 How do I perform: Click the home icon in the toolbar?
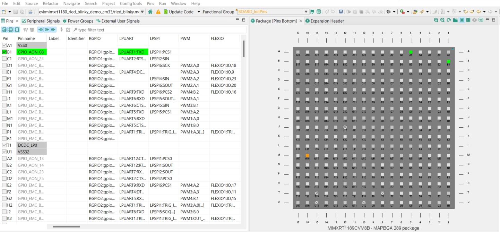coord(150,12)
